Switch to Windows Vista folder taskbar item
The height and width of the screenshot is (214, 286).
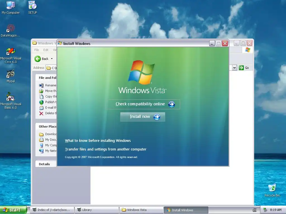pos(141,210)
